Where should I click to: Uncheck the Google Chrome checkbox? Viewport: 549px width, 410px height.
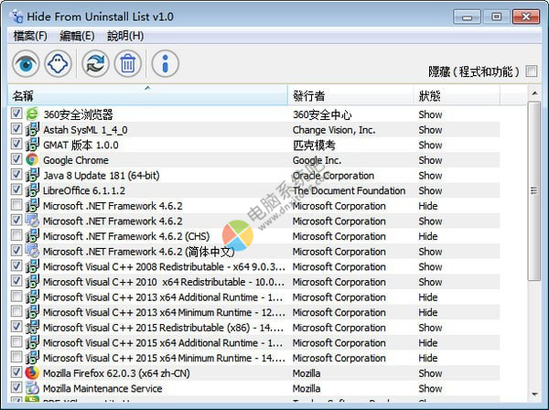coord(16,159)
